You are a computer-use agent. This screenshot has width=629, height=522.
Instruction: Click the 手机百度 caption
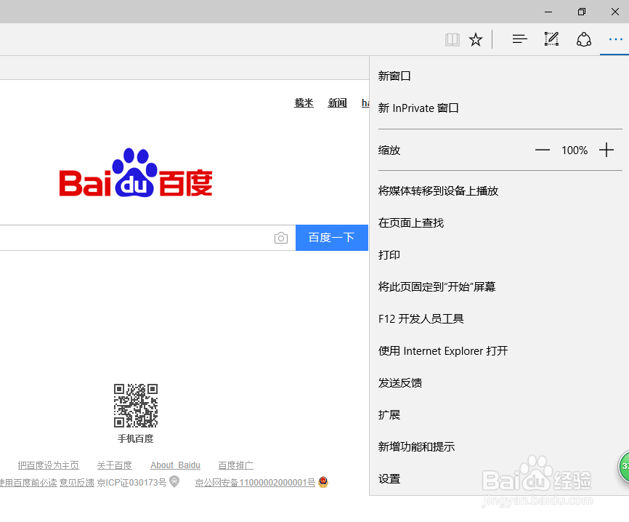(136, 438)
